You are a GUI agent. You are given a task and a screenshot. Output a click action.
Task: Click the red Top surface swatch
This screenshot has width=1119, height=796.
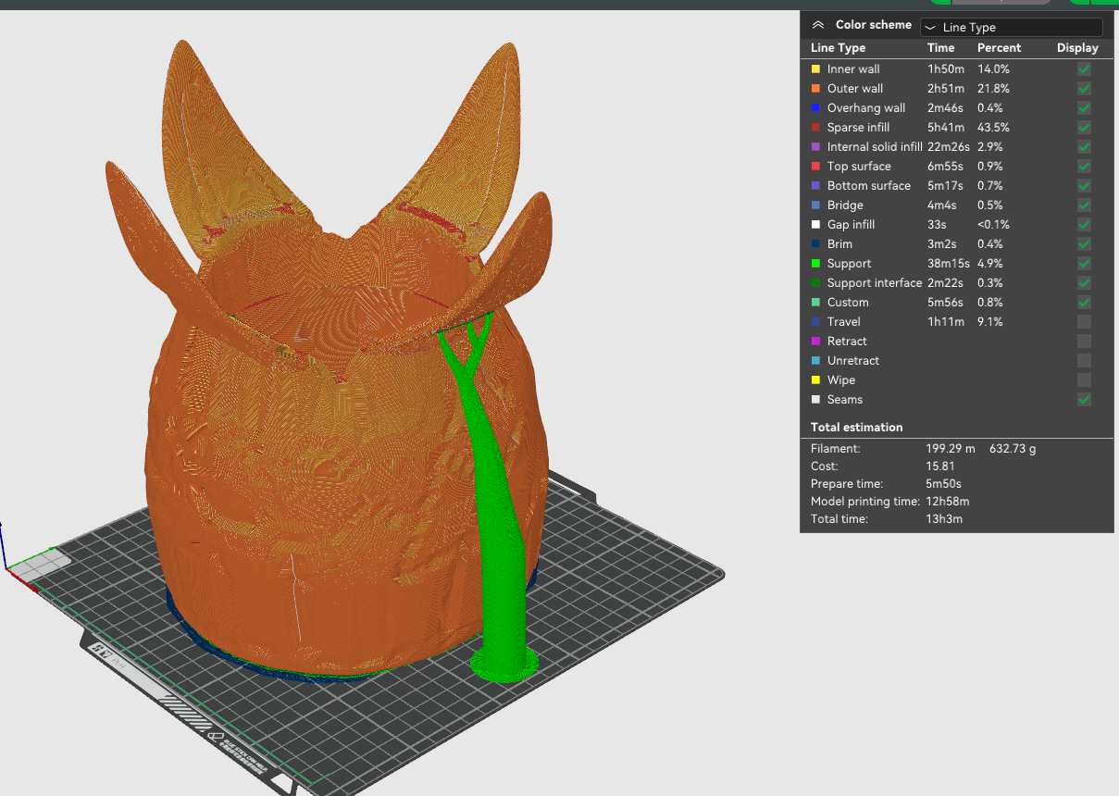point(815,167)
